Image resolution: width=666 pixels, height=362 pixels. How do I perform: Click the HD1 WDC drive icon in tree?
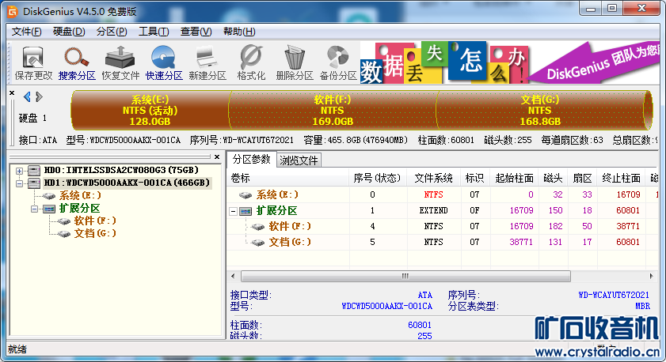pos(33,183)
